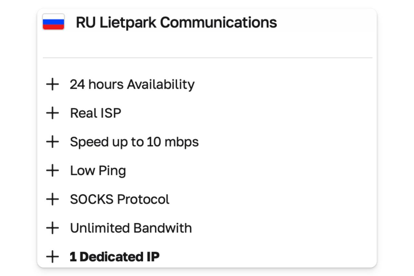The image size is (414, 276).
Task: Select the "Low Ping" feature text
Action: 98,171
